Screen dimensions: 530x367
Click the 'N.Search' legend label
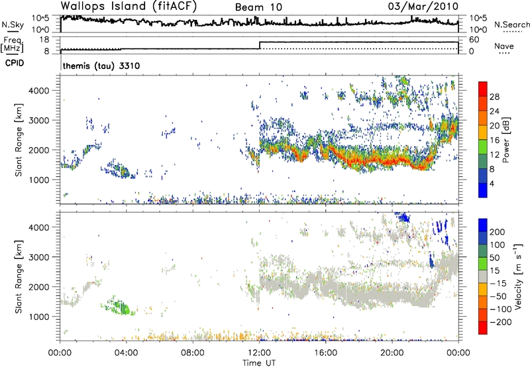(x=512, y=25)
